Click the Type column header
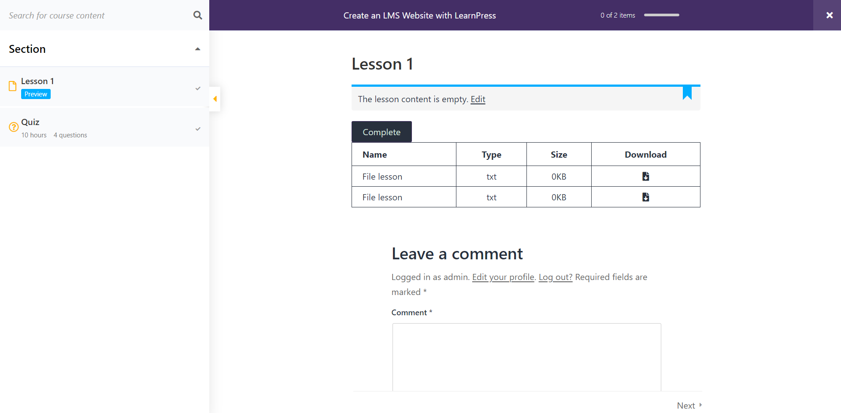841x413 pixels. coord(491,155)
